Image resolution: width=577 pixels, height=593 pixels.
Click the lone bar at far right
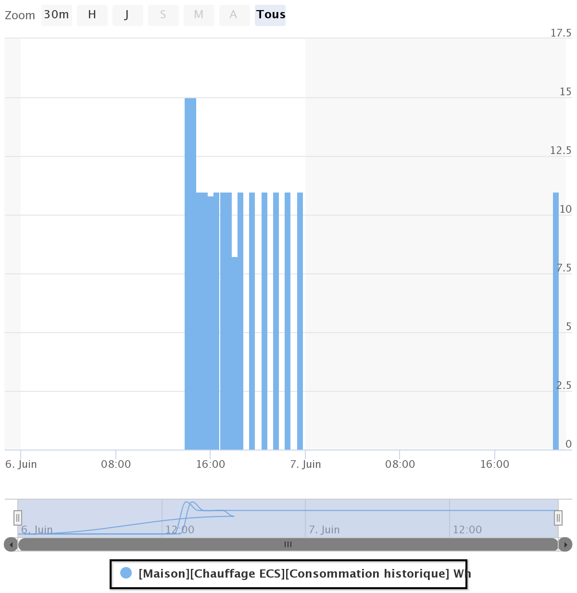[x=556, y=321]
